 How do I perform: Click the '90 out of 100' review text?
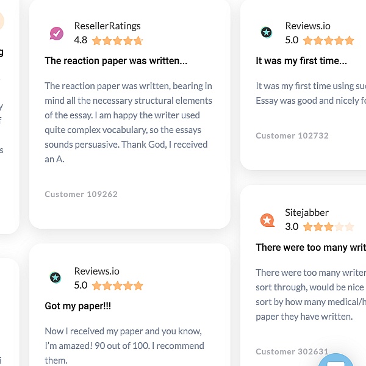point(123,346)
